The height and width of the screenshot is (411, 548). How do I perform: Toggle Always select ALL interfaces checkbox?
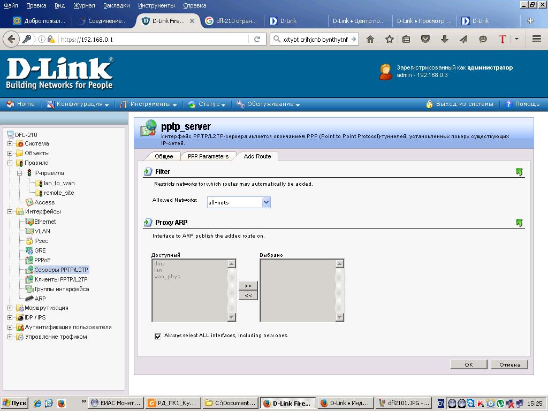click(x=157, y=336)
